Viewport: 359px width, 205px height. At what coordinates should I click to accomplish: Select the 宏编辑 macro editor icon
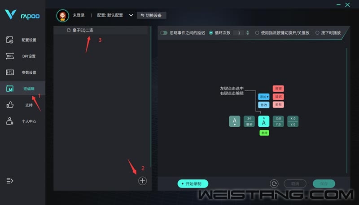10,89
